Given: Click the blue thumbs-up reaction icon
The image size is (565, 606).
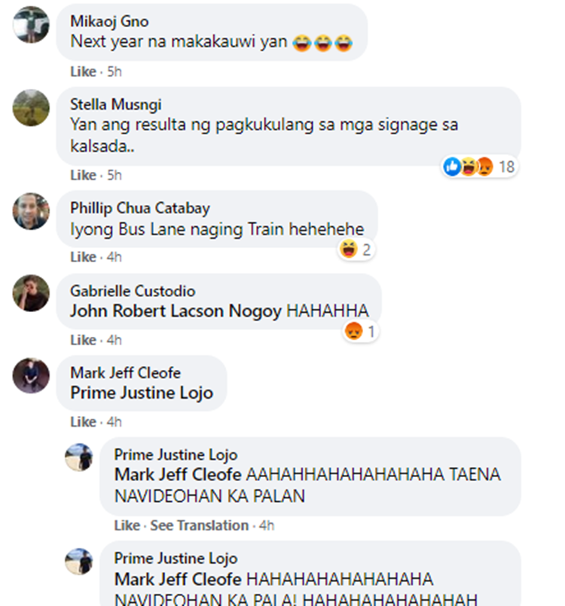Looking at the screenshot, I should pyautogui.click(x=452, y=167).
